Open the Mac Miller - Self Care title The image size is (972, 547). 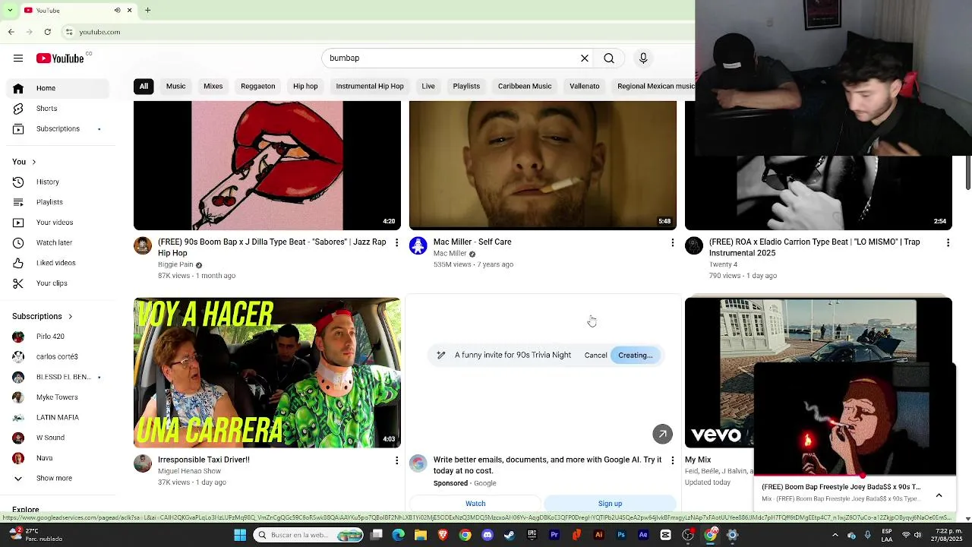472,242
